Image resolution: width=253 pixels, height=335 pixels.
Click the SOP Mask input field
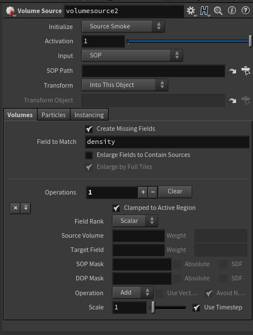coord(142,264)
